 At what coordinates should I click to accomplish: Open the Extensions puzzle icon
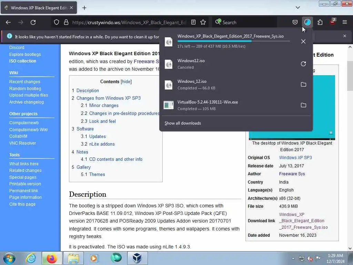[320, 22]
